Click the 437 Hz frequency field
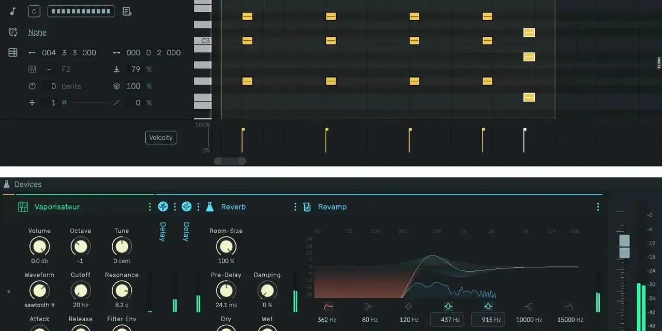 click(x=447, y=320)
